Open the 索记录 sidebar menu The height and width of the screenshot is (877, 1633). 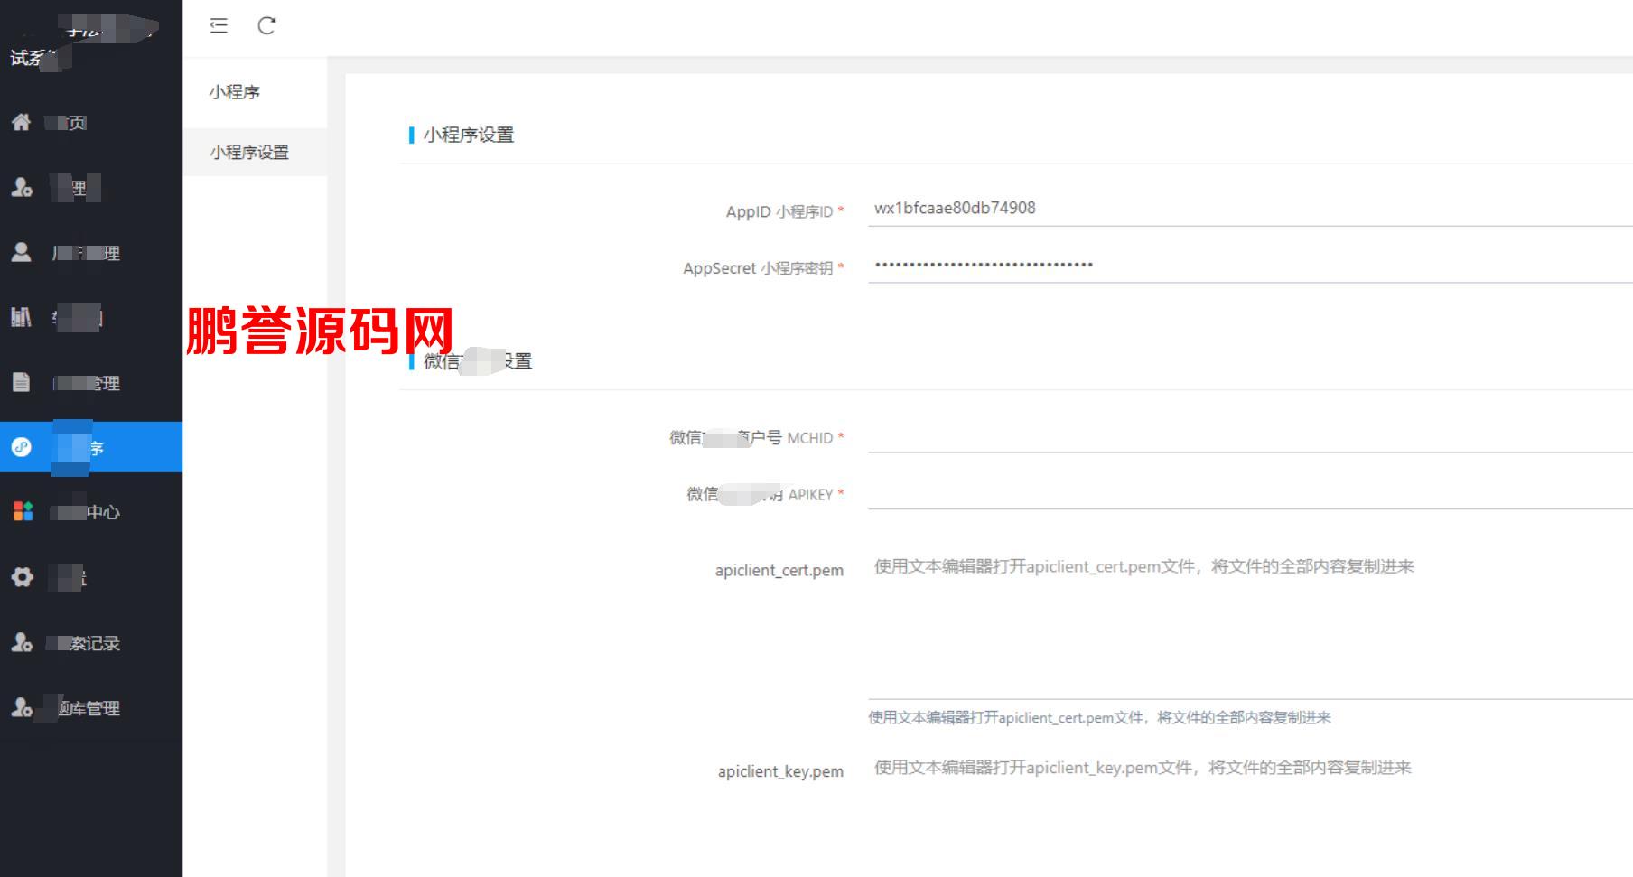(x=91, y=643)
